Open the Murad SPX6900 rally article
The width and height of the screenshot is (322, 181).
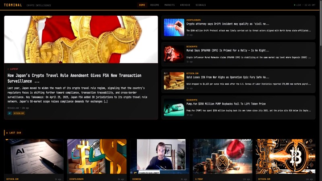click(x=227, y=50)
